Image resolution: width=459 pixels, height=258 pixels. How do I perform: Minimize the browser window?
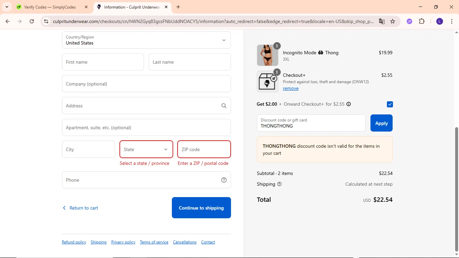pyautogui.click(x=420, y=7)
